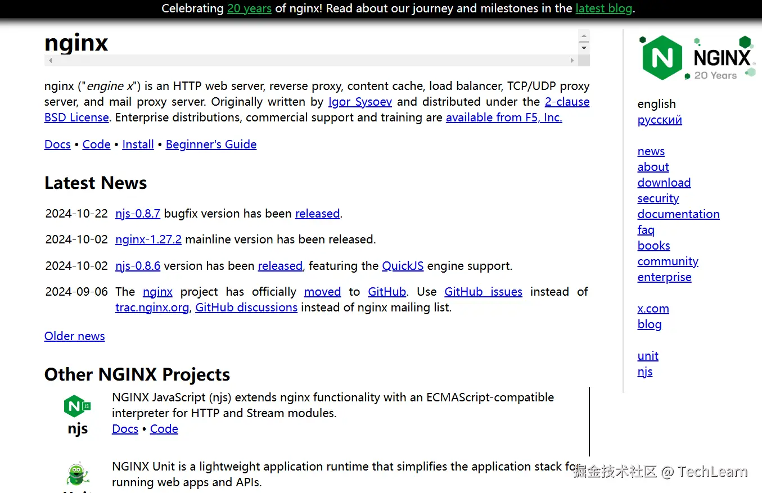Open 'community' sidebar link
Screen dimensions: 762x493
[668, 261]
